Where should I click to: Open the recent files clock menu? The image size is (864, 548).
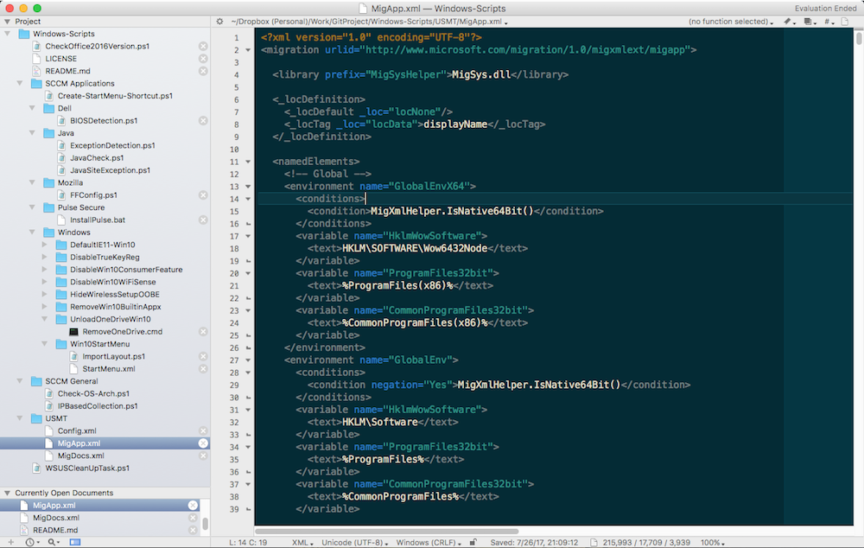coord(31,542)
